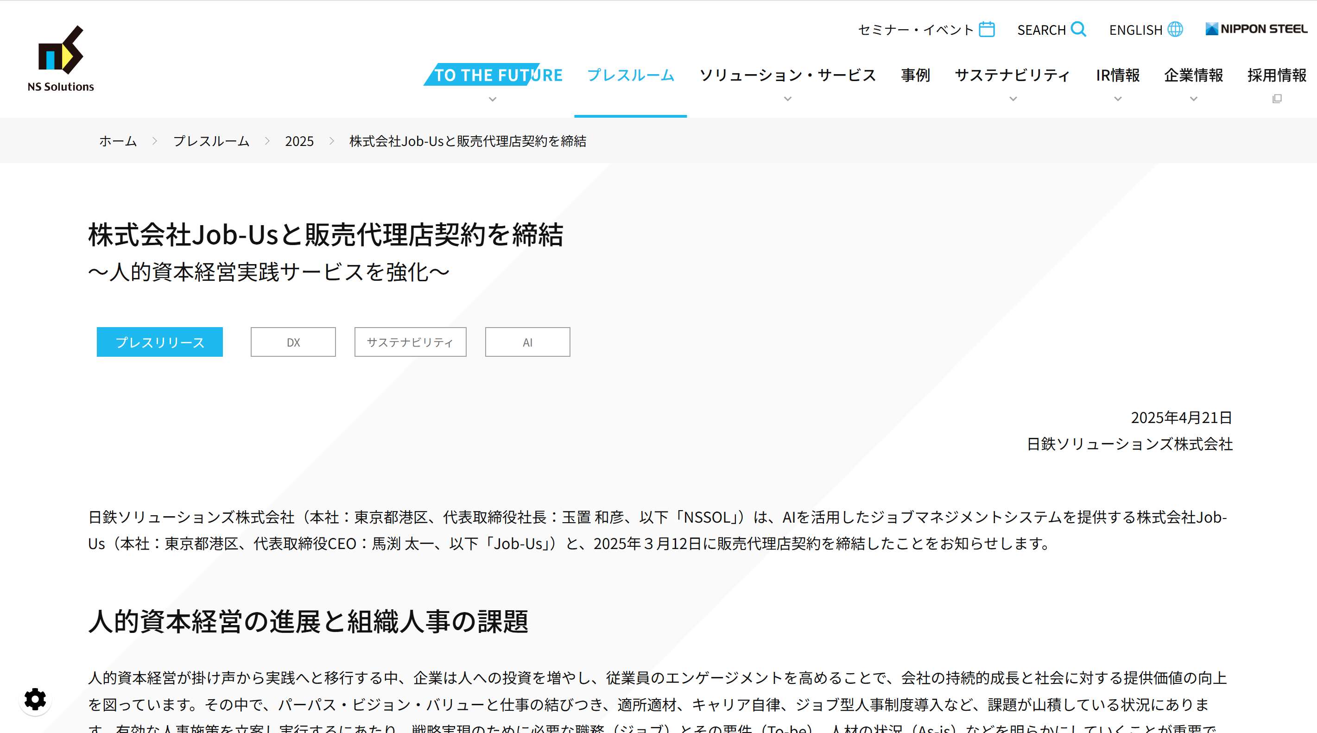Click the external-link icon below 採用情報
The height and width of the screenshot is (733, 1317).
tap(1277, 99)
